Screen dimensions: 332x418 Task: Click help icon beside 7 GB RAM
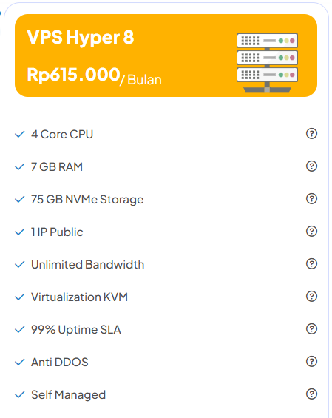coord(311,166)
